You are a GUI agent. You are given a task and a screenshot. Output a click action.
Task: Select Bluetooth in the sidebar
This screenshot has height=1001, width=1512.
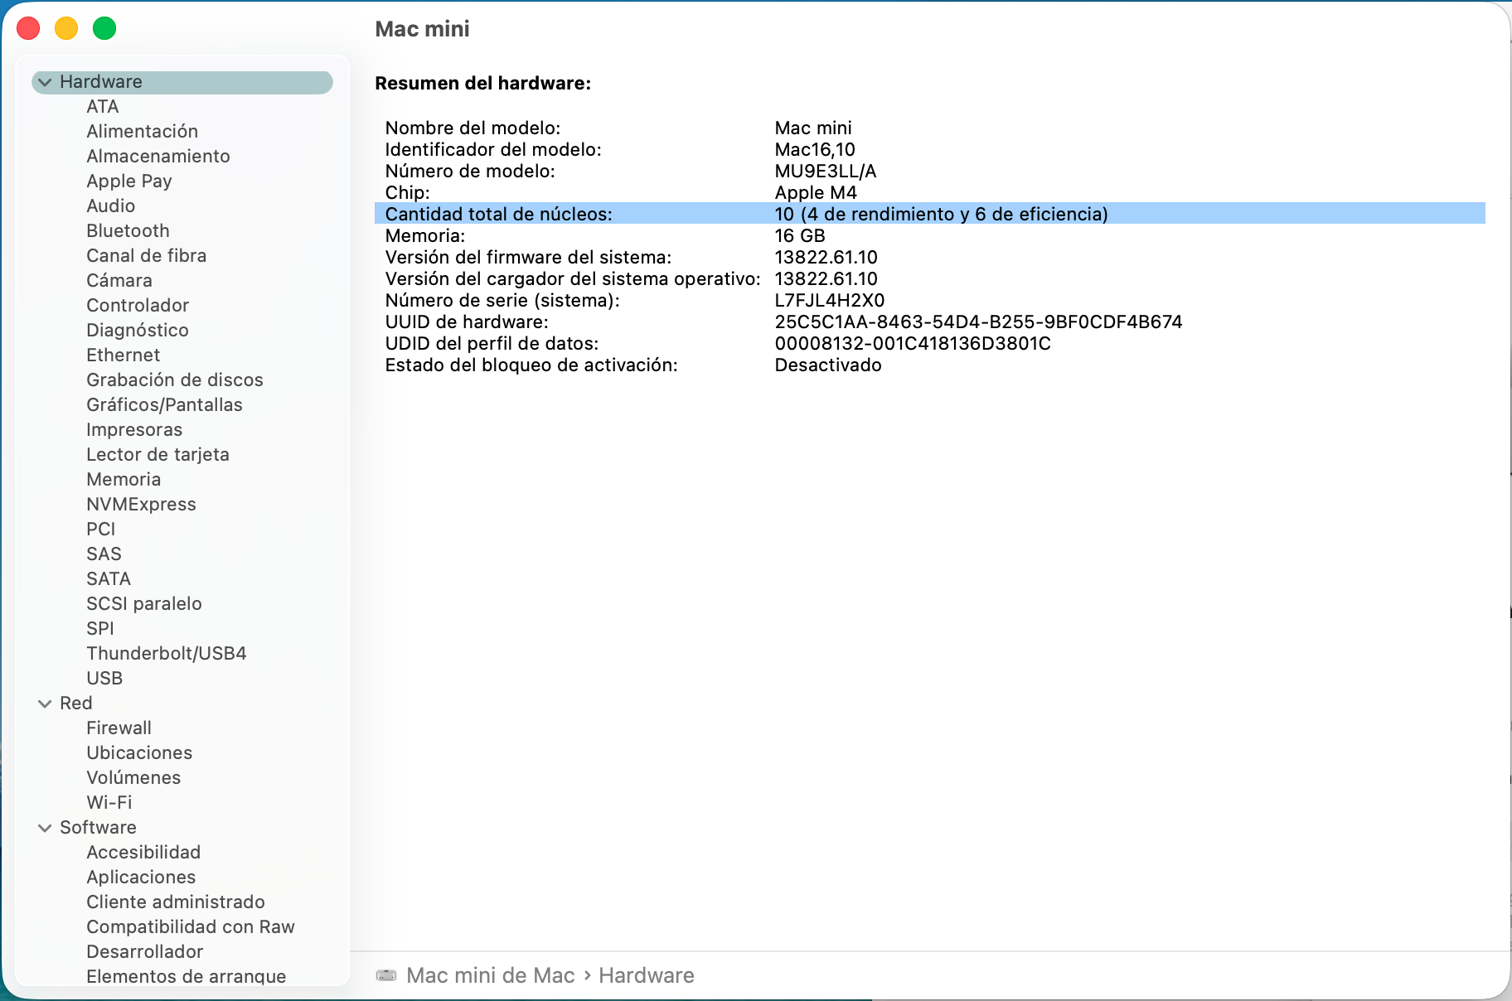[128, 230]
